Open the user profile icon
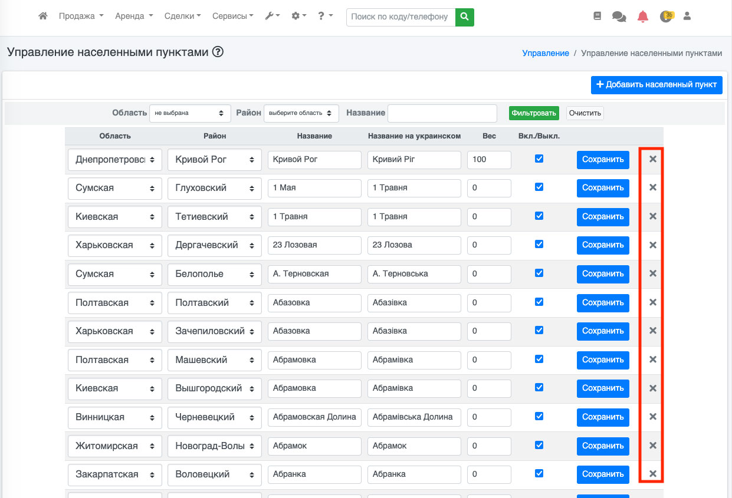The height and width of the screenshot is (498, 732). (x=687, y=17)
